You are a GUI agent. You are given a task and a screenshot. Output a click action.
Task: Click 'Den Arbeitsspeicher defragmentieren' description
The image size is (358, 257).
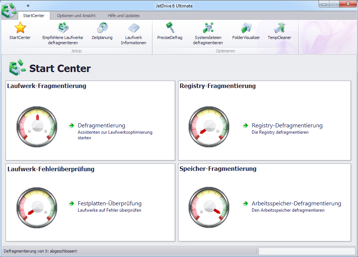[288, 210]
